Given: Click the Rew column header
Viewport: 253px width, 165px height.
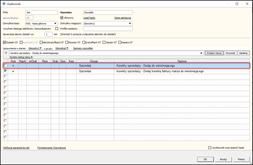Looking at the screenshot, I should pos(45,61).
